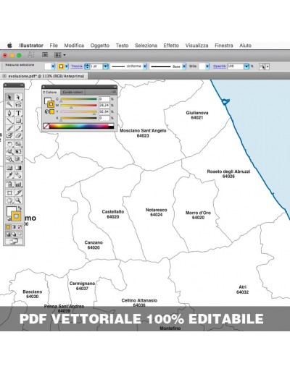Open the Testo menu

coord(122,46)
